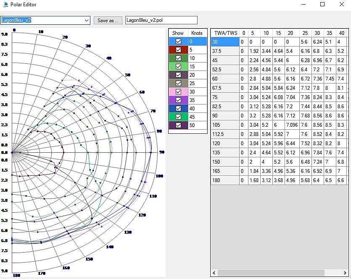
Task: Click the left arrow of the table scrollbar
Action: pyautogui.click(x=214, y=273)
